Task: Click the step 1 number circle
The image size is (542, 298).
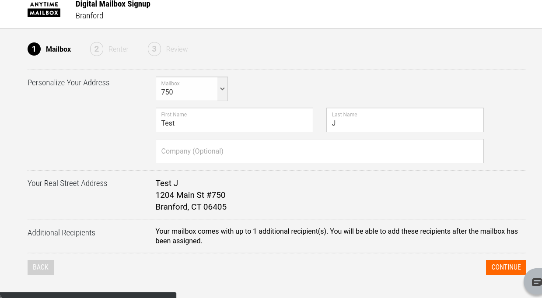Action: click(34, 49)
